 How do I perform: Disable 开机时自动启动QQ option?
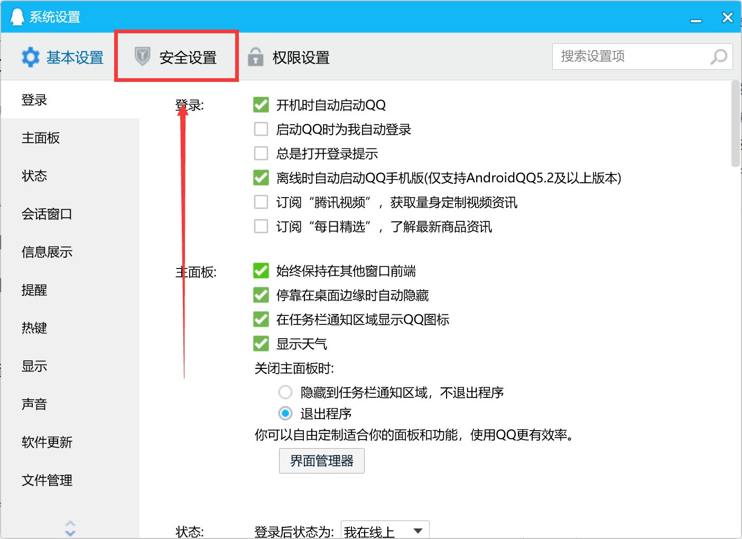(261, 105)
